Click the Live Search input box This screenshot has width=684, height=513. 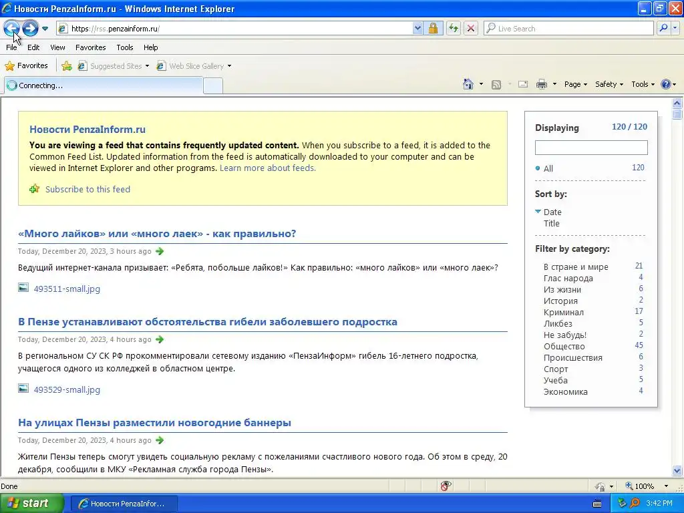568,29
